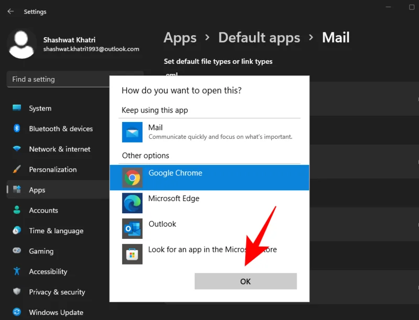This screenshot has height=320, width=419.
Task: Open Accessibility settings
Action: coord(48,272)
